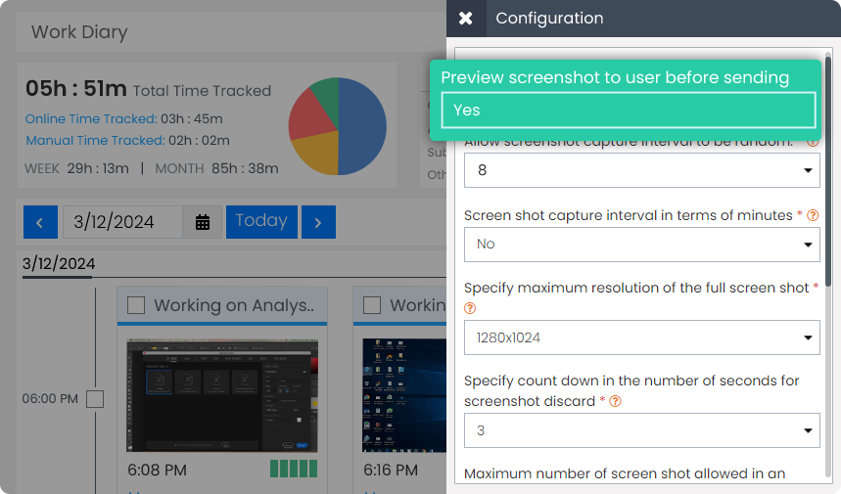Click the time tracked pie chart

tap(337, 125)
